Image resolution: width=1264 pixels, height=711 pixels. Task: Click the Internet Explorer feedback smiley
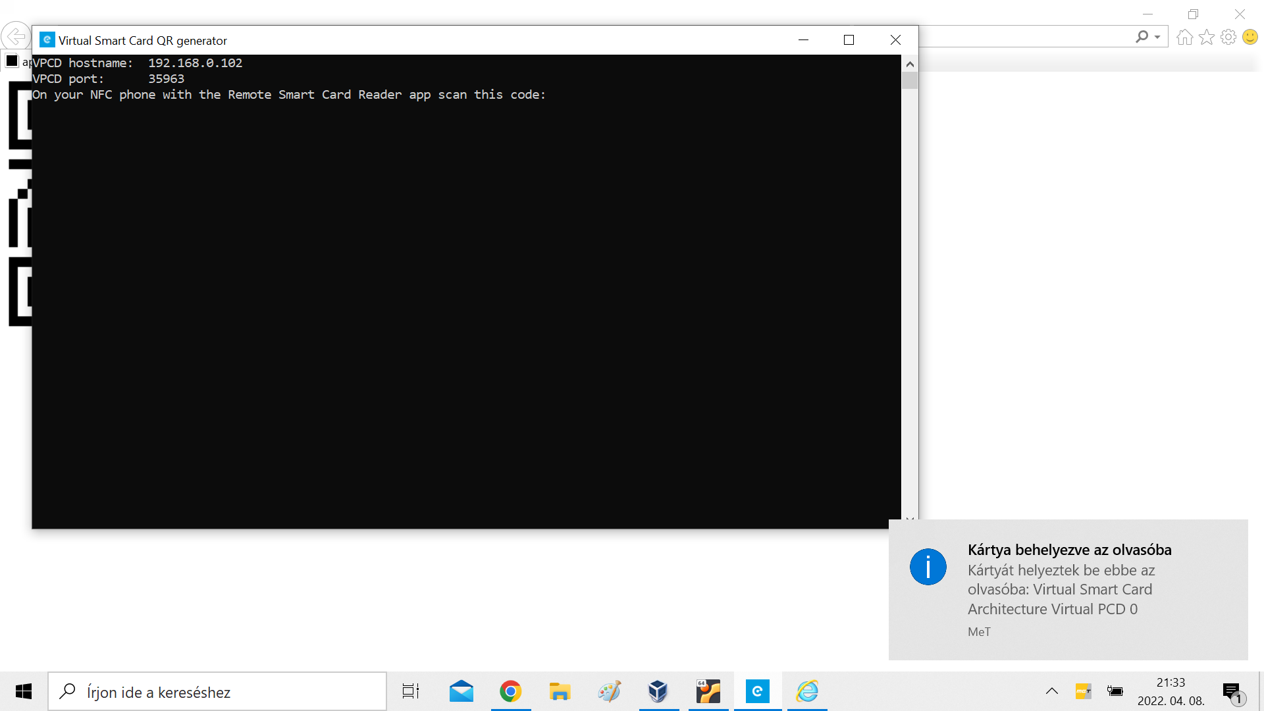pyautogui.click(x=1250, y=37)
